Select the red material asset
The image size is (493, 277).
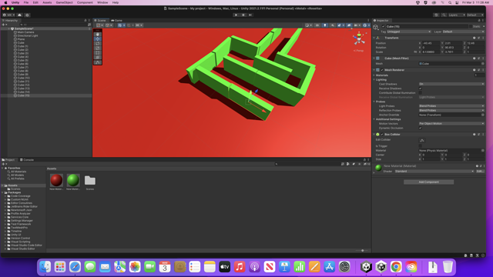[56, 180]
